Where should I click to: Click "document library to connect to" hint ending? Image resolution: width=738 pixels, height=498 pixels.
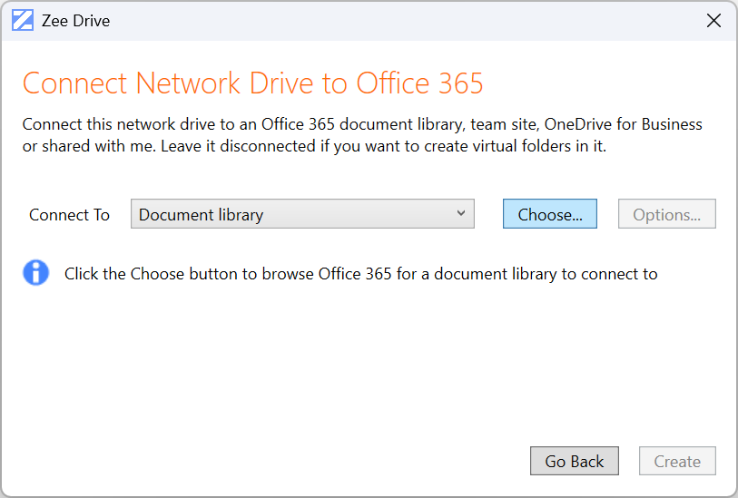pos(545,273)
